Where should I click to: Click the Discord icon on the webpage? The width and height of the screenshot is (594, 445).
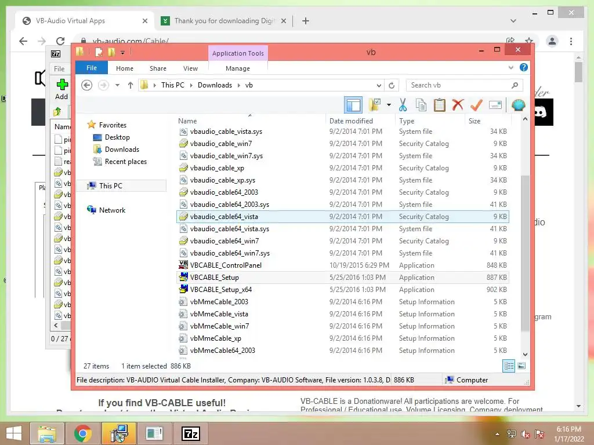pos(541,112)
